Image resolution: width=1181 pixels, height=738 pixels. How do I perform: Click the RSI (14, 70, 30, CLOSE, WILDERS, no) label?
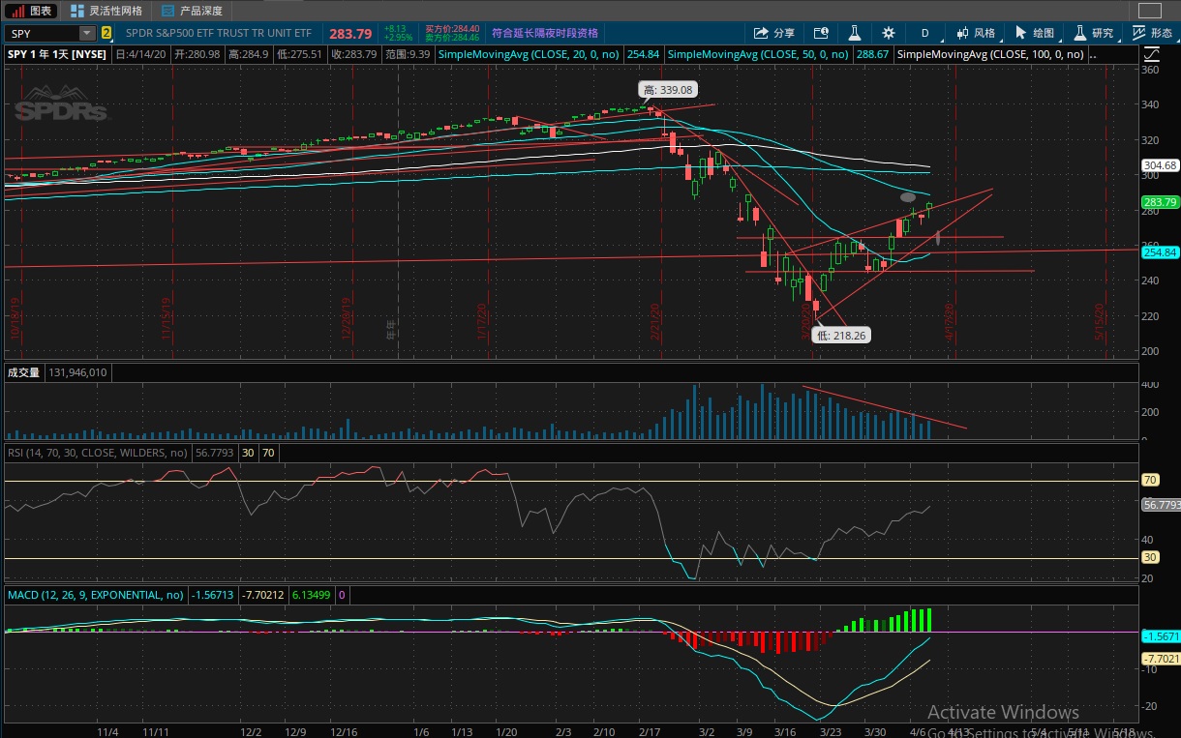[97, 452]
